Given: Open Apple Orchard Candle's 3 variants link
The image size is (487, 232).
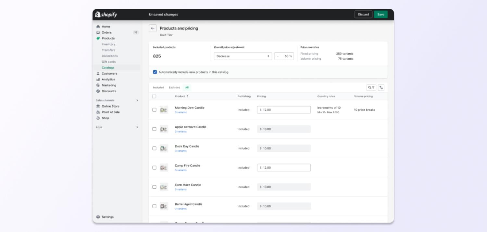Looking at the screenshot, I should coord(181,131).
